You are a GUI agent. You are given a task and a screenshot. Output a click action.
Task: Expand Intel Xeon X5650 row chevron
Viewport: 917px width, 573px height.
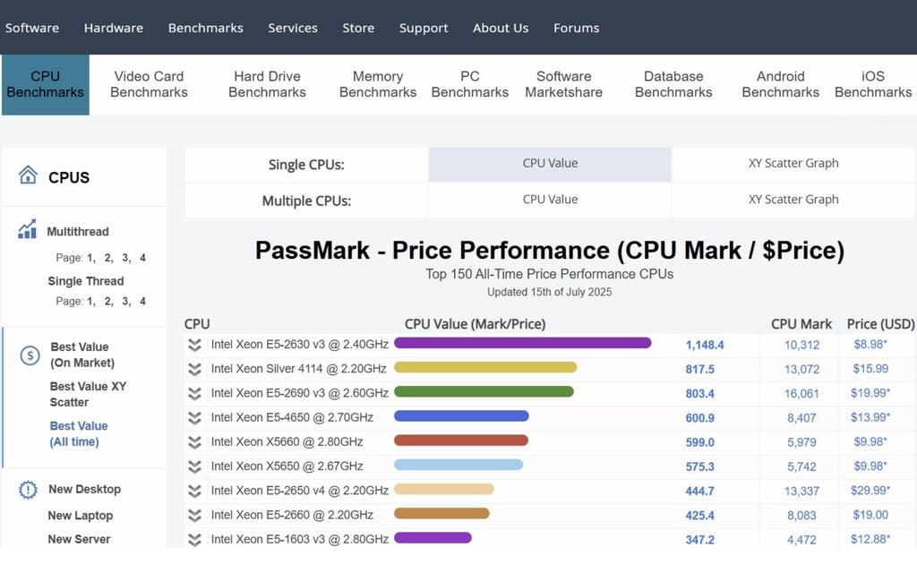(194, 466)
